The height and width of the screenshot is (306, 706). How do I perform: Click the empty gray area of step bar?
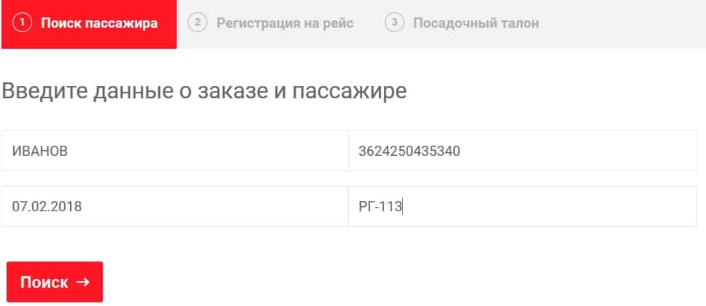pyautogui.click(x=628, y=23)
